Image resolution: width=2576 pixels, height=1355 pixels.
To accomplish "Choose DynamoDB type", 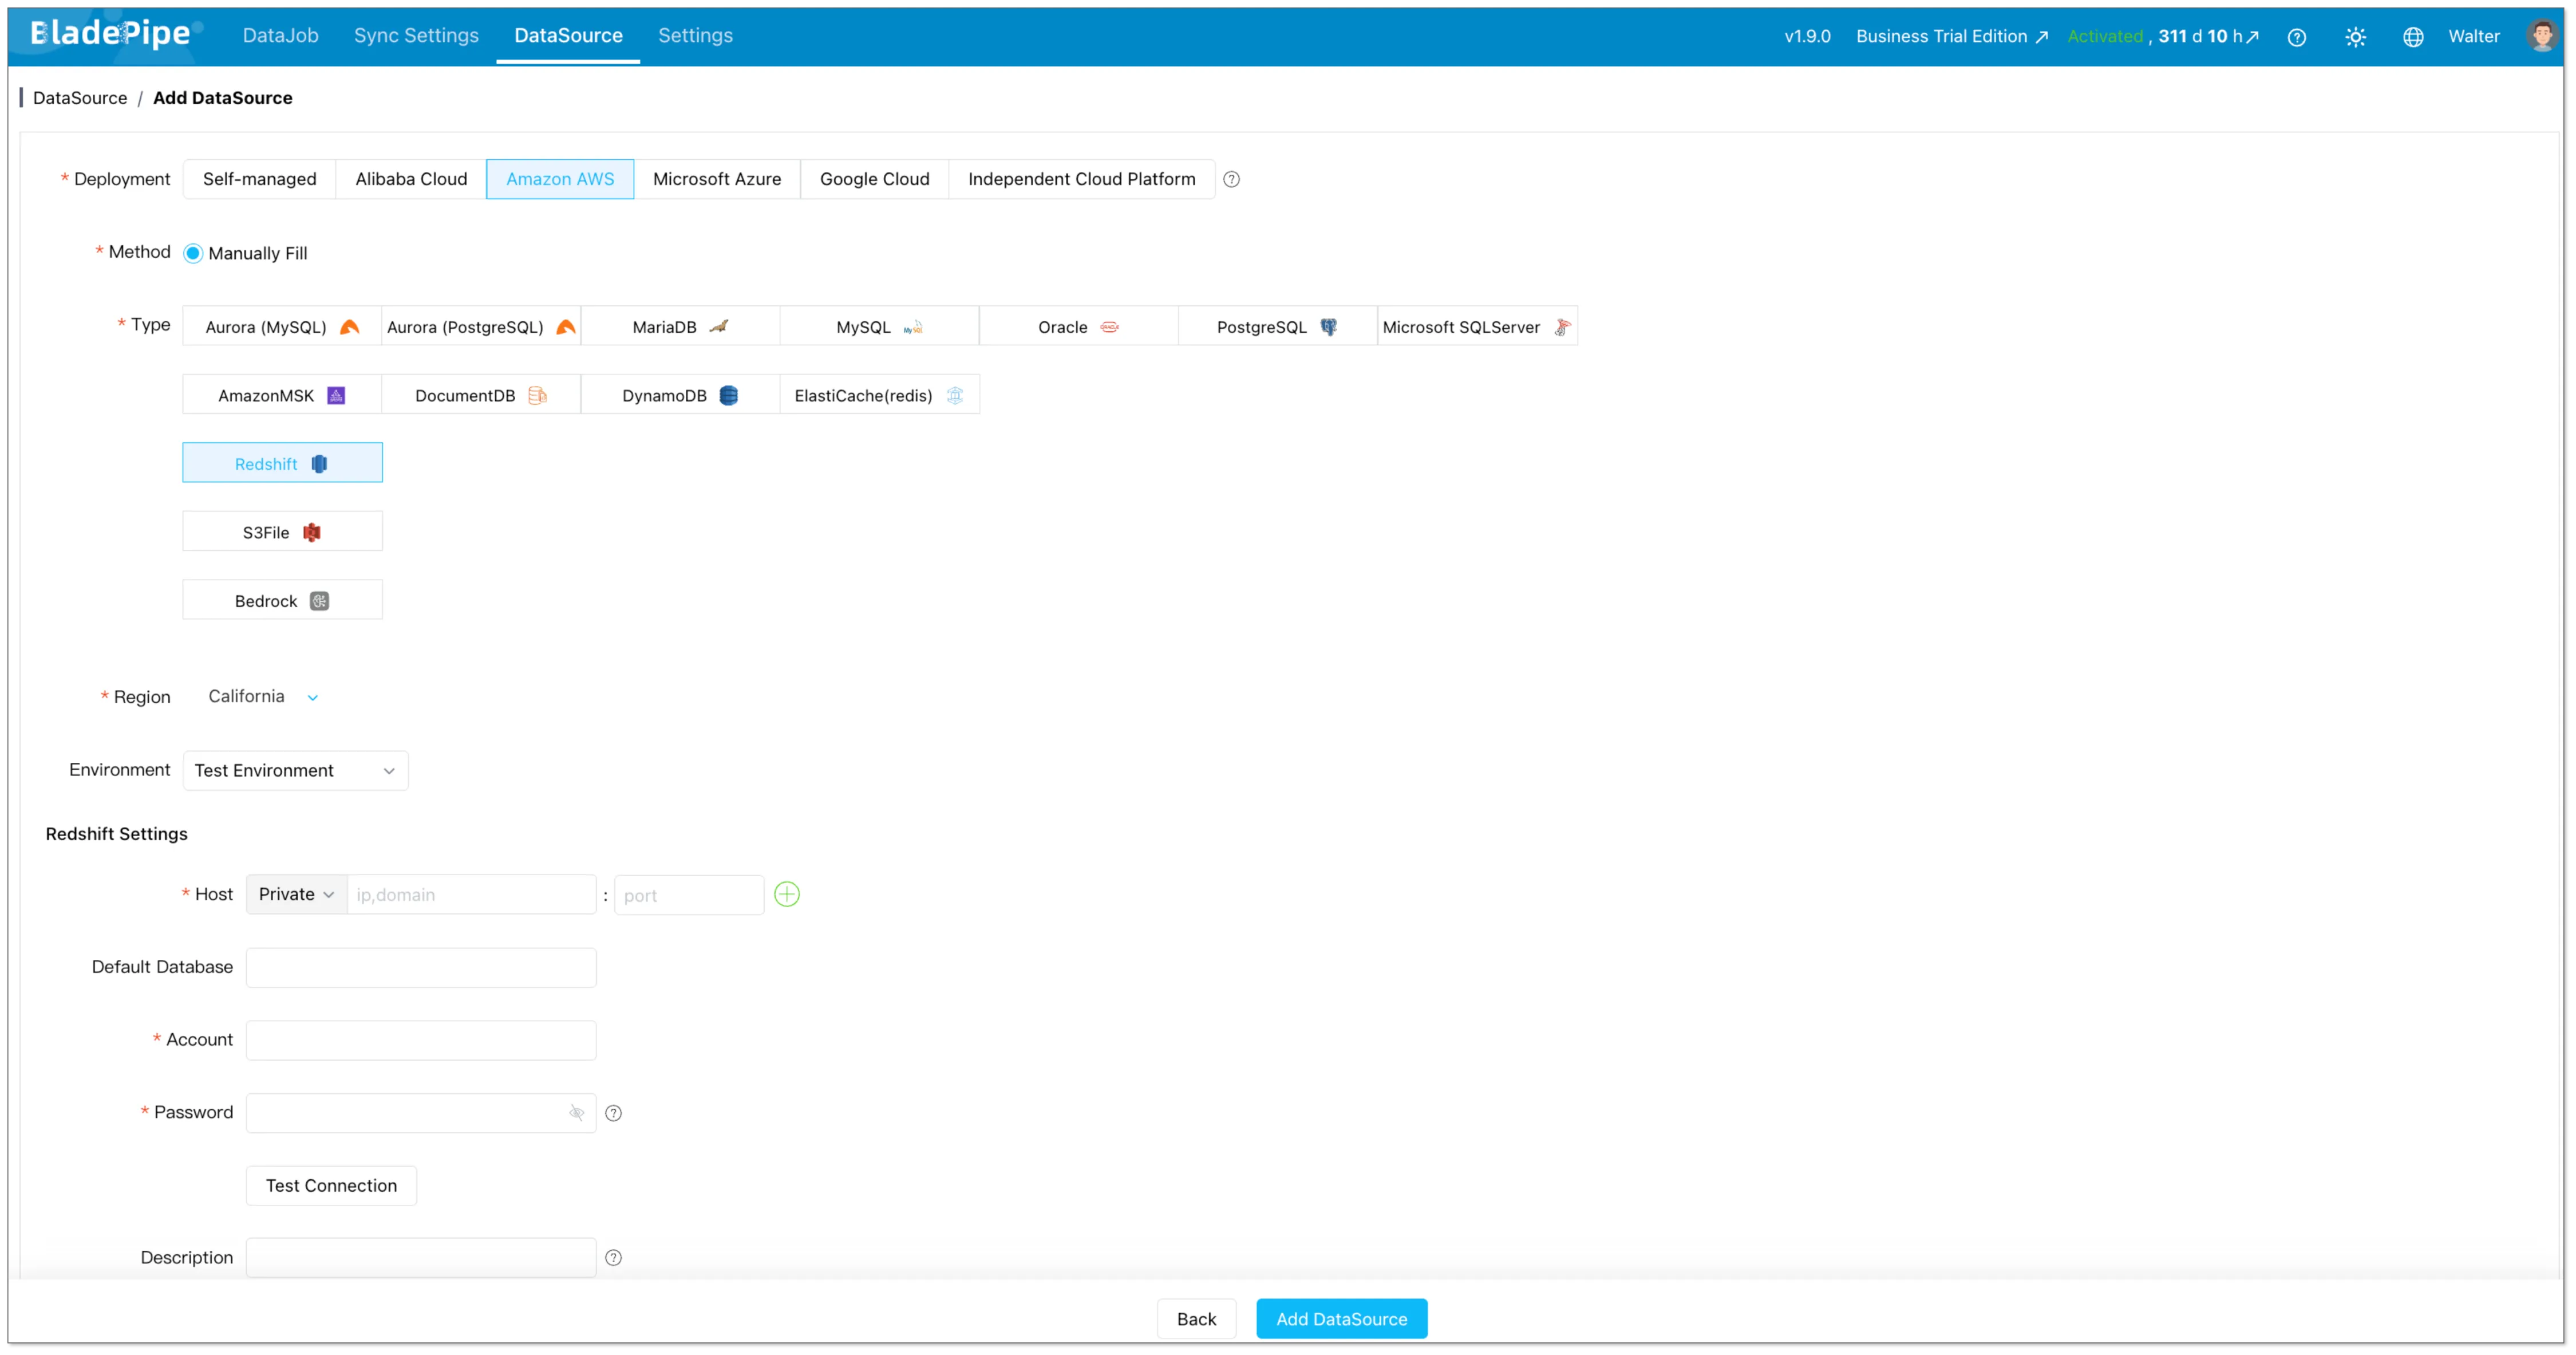I will click(x=680, y=395).
